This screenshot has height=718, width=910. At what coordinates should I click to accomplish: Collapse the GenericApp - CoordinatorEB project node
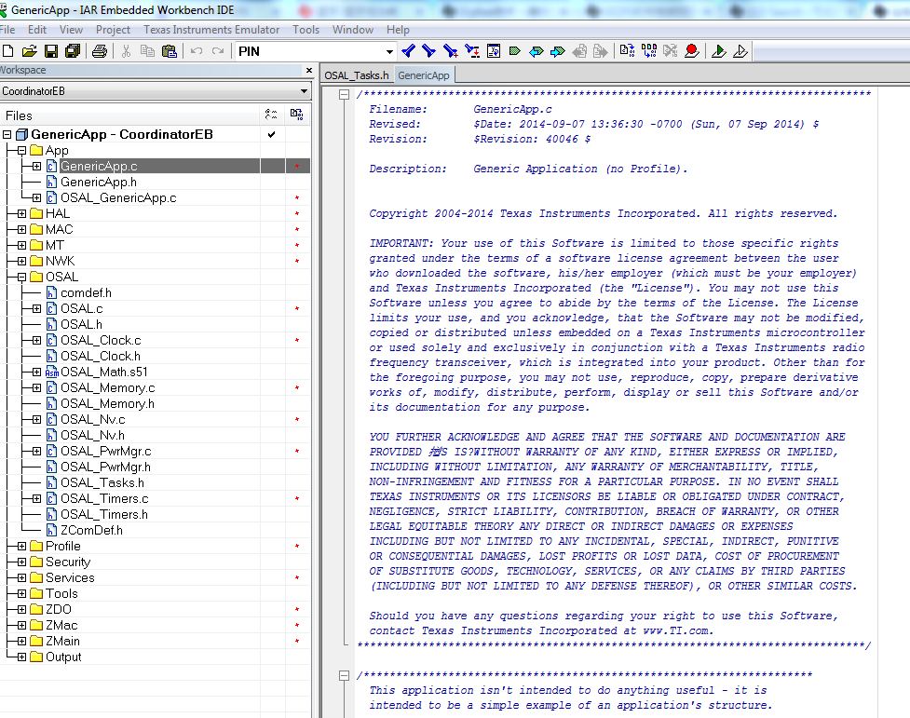[x=7, y=135]
